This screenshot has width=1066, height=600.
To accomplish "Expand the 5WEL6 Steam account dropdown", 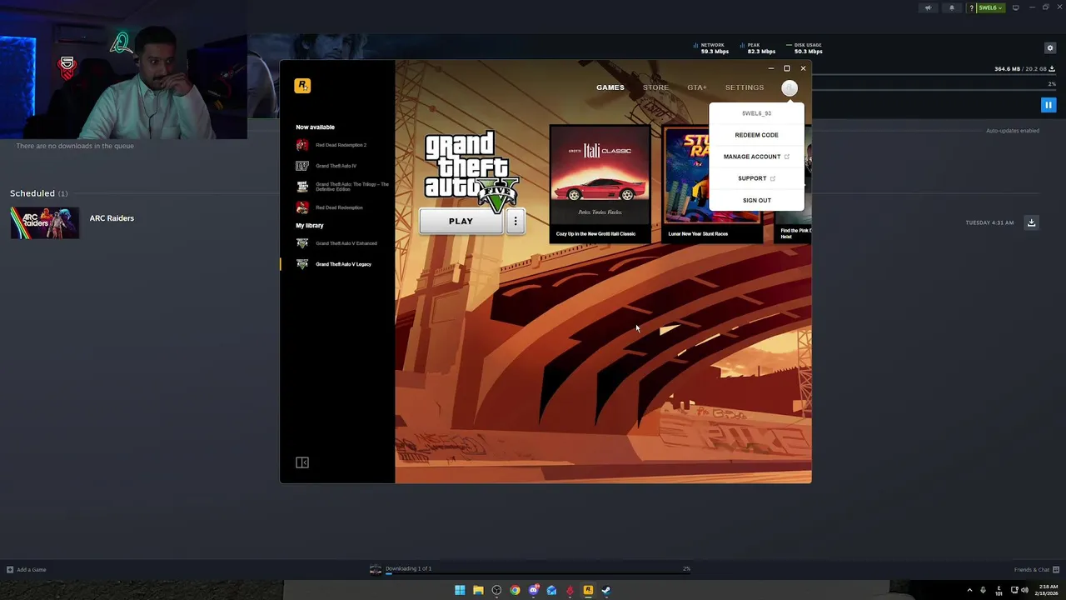I will [990, 7].
